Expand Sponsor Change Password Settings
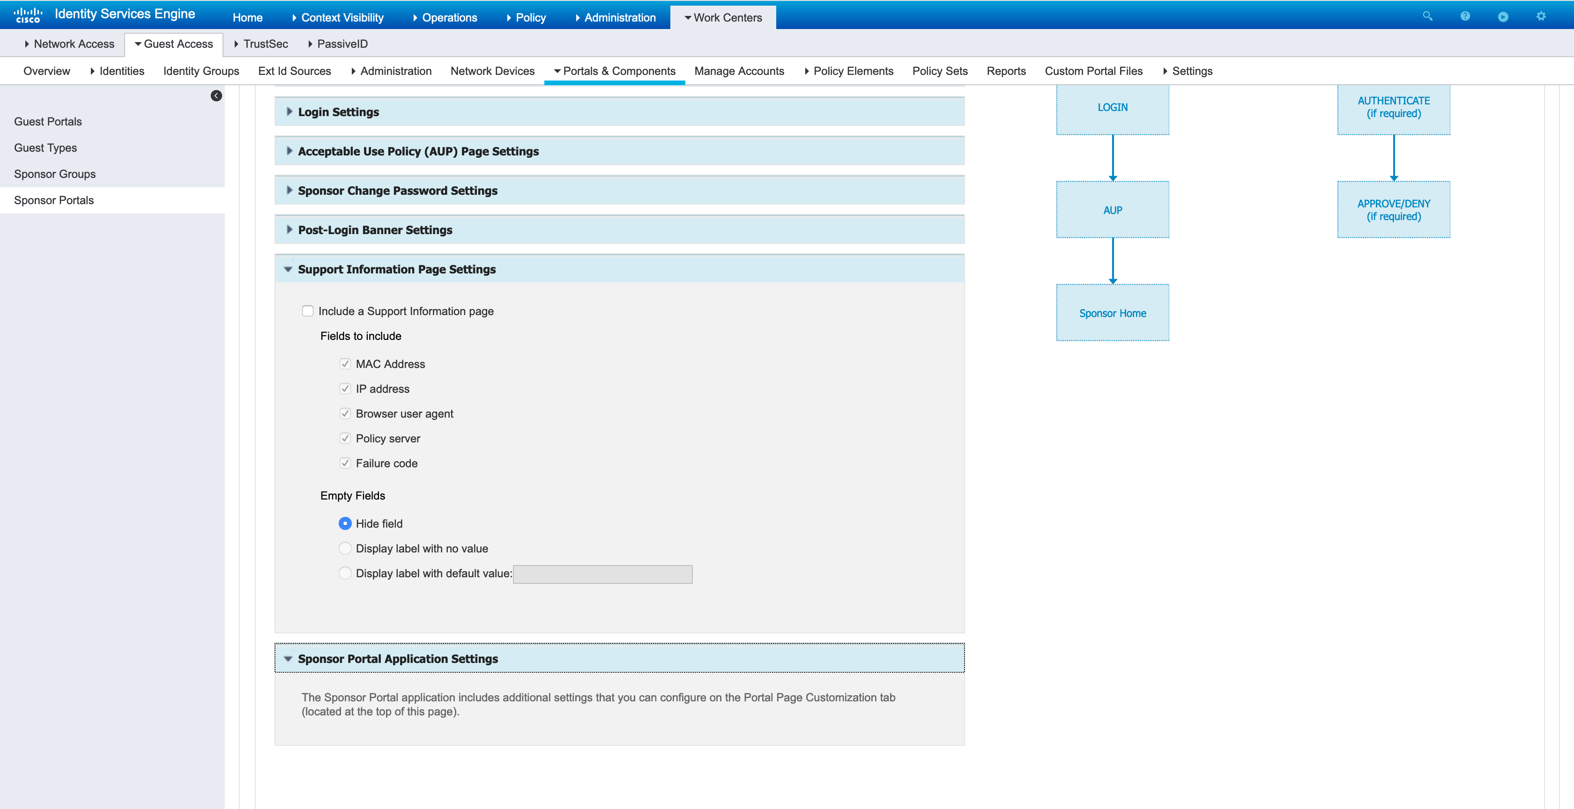Image resolution: width=1574 pixels, height=809 pixels. (x=620, y=191)
